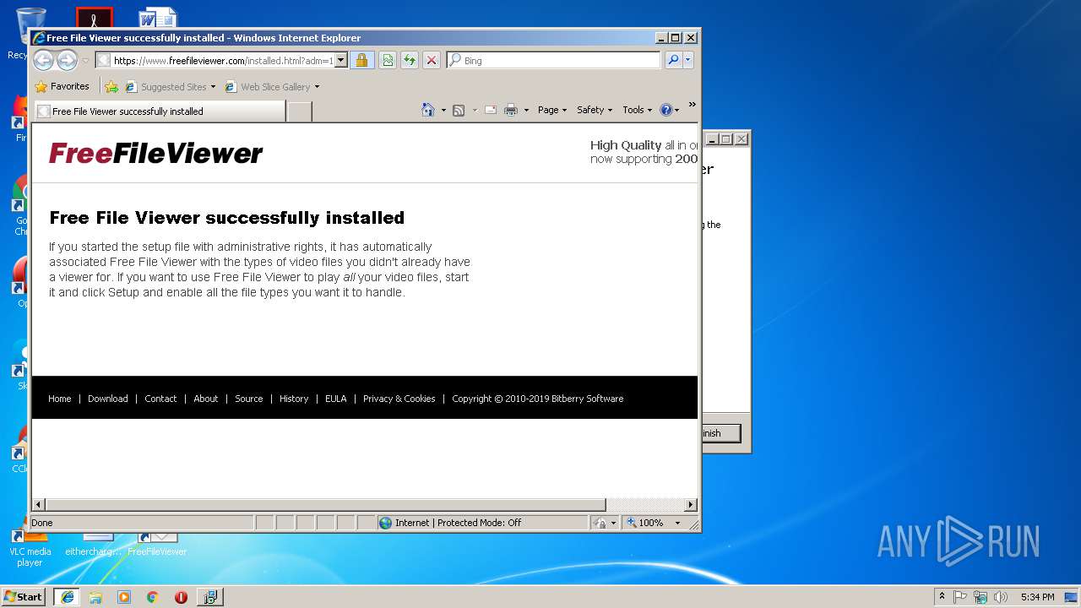Click the Read Mail envelope icon
Image resolution: width=1081 pixels, height=608 pixels.
[490, 110]
